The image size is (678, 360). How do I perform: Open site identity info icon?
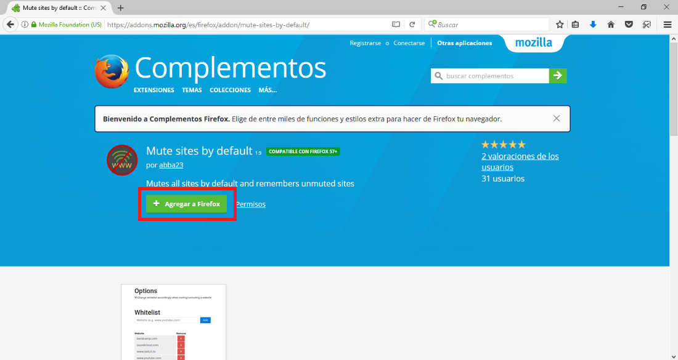pyautogui.click(x=25, y=25)
